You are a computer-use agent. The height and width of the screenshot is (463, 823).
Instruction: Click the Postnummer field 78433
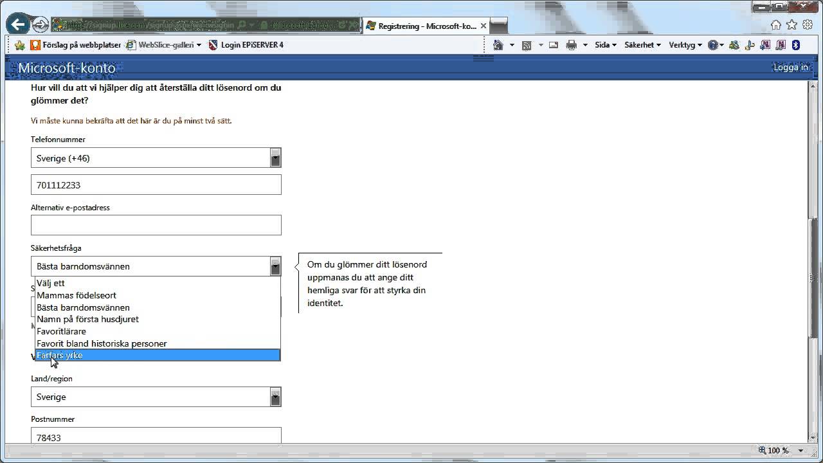(x=156, y=436)
